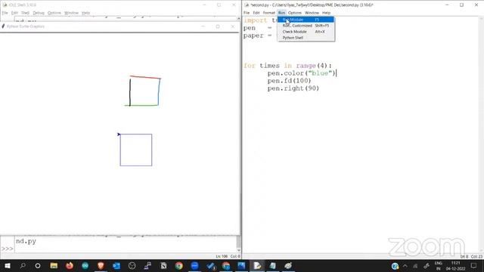This screenshot has height=272, width=484.
Task: Open Wi-Fi network tray icon
Action: point(415,266)
